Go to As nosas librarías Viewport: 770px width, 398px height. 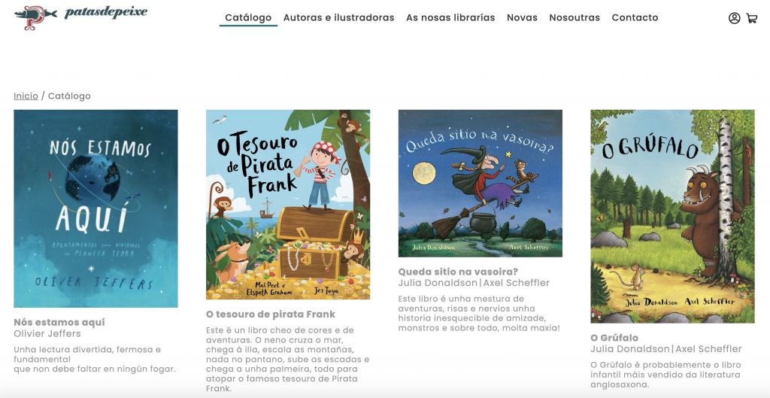point(450,18)
